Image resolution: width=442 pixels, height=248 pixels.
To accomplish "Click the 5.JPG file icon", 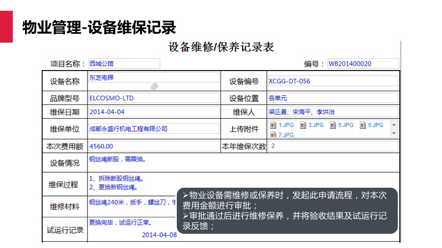I will pyautogui.click(x=333, y=125).
